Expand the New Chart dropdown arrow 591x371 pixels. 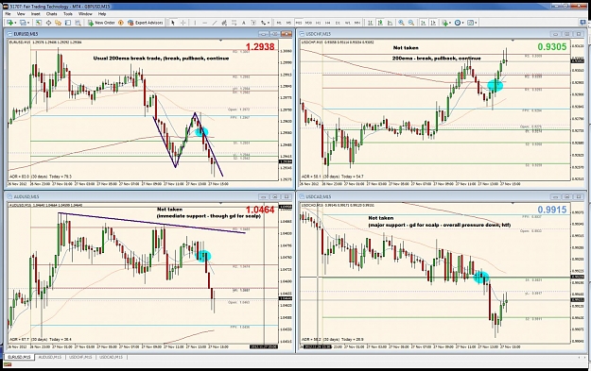click(x=15, y=23)
